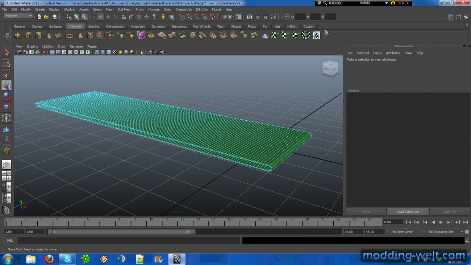Activate the Rotate tool in toolbox

click(7, 96)
